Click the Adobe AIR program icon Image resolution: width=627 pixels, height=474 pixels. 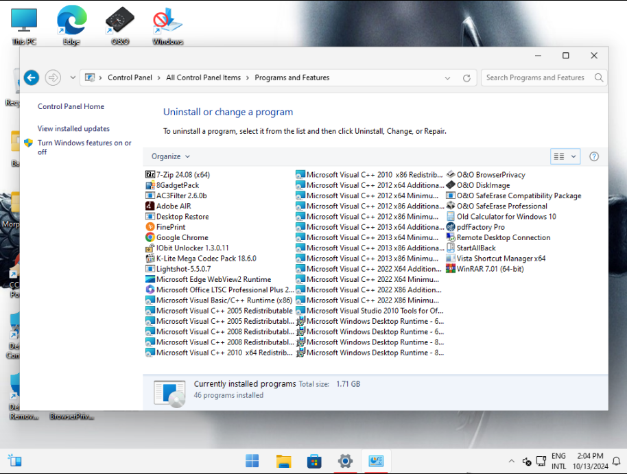pos(150,206)
